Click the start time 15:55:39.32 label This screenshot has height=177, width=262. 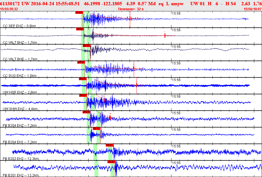click(9, 9)
